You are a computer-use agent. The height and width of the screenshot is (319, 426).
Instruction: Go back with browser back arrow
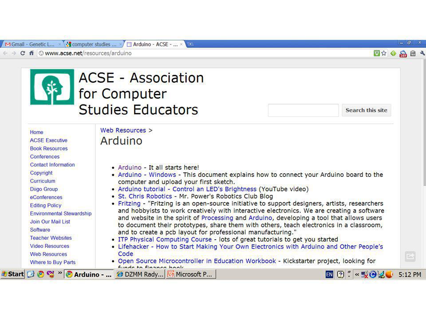click(5, 53)
